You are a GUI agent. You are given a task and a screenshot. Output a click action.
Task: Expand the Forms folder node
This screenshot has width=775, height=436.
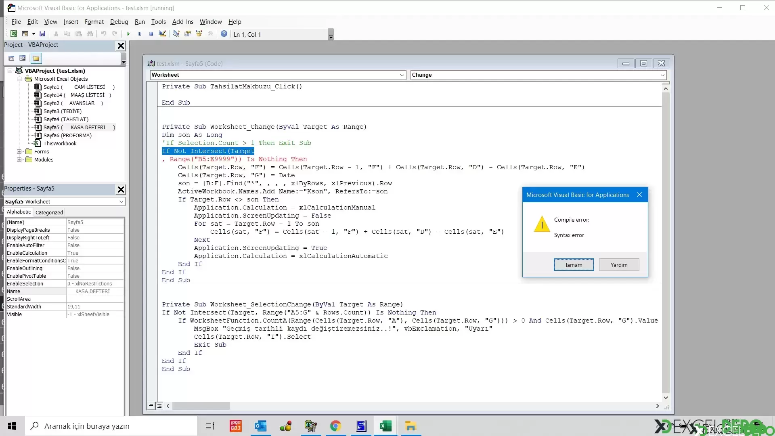[x=19, y=152]
